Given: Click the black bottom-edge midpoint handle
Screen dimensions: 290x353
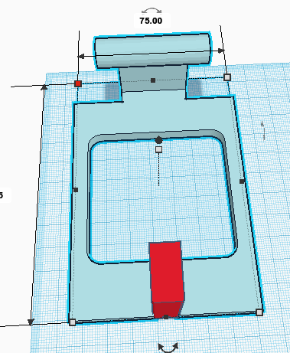Looking at the screenshot, I should (166, 317).
